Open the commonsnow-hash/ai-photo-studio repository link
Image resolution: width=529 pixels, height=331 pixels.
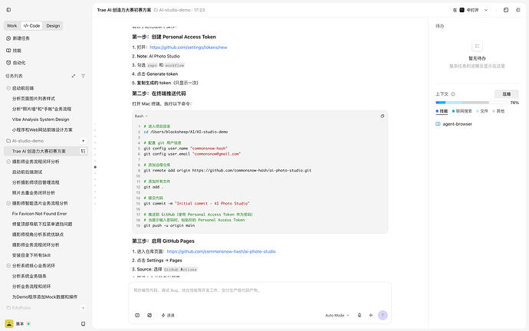tap(222, 251)
